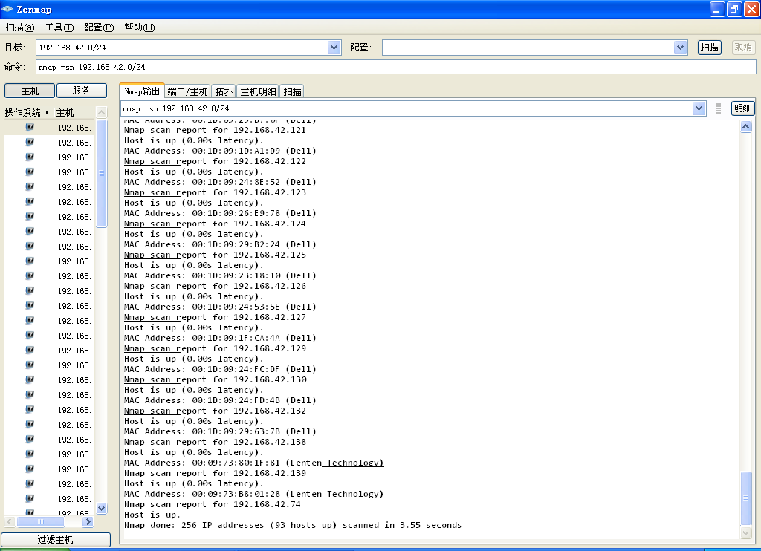Image resolution: width=761 pixels, height=551 pixels.
Task: Expand the 配置 profile dropdown arrow
Action: tap(681, 48)
